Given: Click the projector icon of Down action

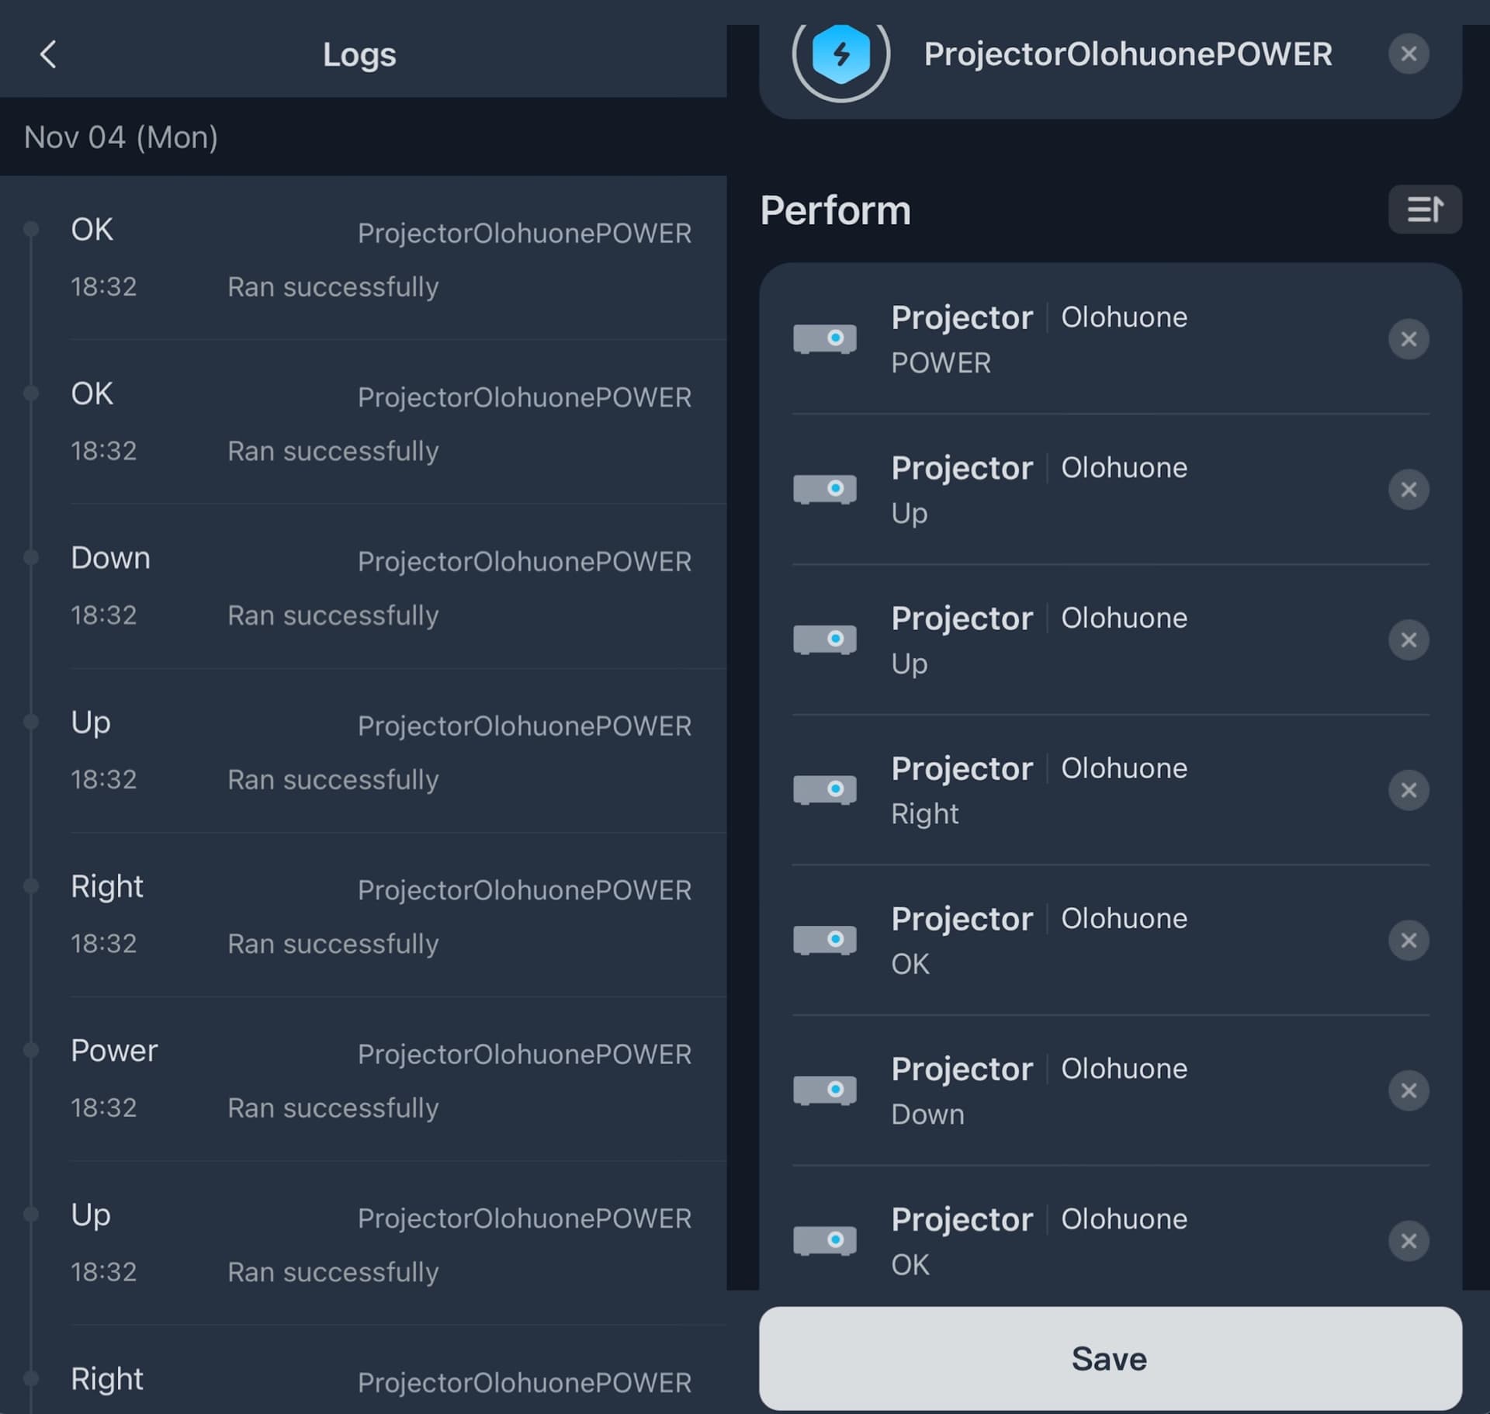Looking at the screenshot, I should (x=824, y=1090).
